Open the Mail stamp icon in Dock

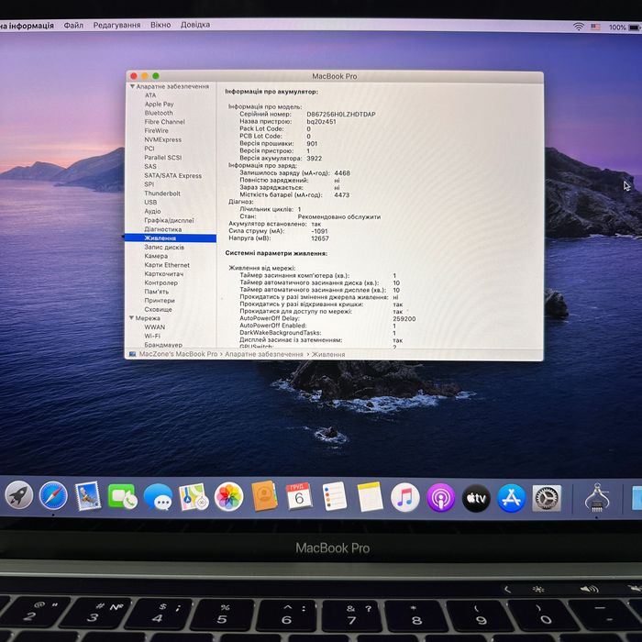[88, 496]
